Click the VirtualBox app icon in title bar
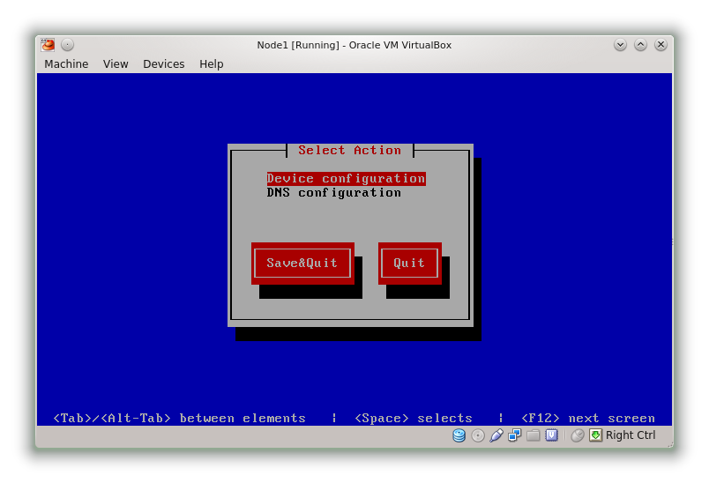 click(48, 45)
